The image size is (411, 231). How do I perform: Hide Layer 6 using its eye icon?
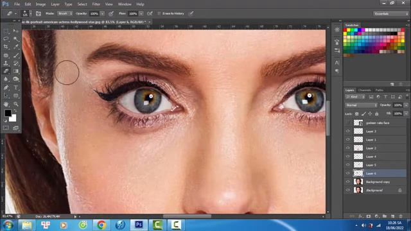pos(348,173)
